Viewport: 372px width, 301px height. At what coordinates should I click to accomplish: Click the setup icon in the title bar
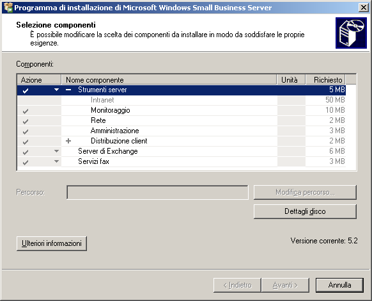click(8, 8)
